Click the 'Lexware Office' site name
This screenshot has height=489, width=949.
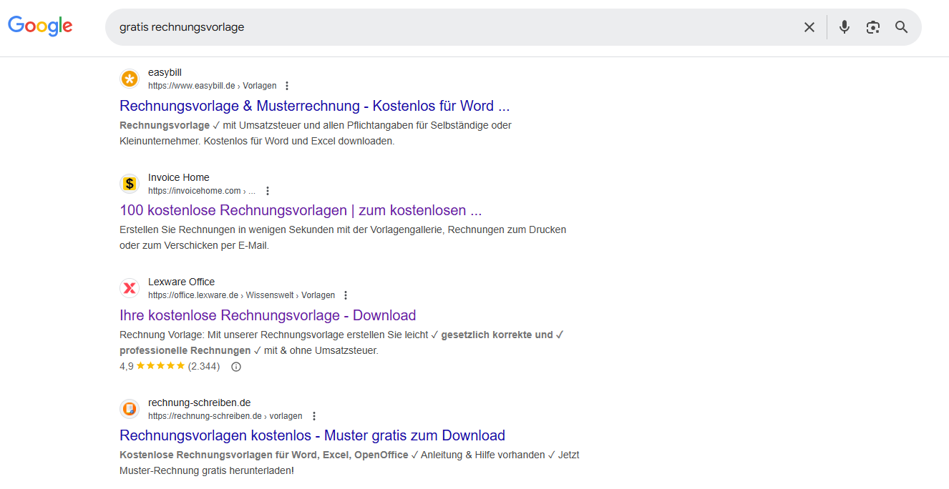[182, 282]
